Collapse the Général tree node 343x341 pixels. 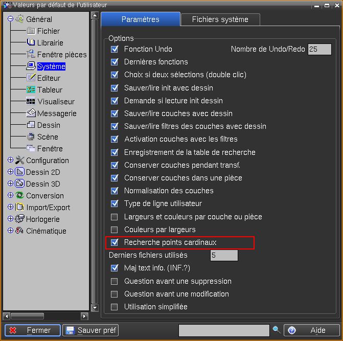10,19
